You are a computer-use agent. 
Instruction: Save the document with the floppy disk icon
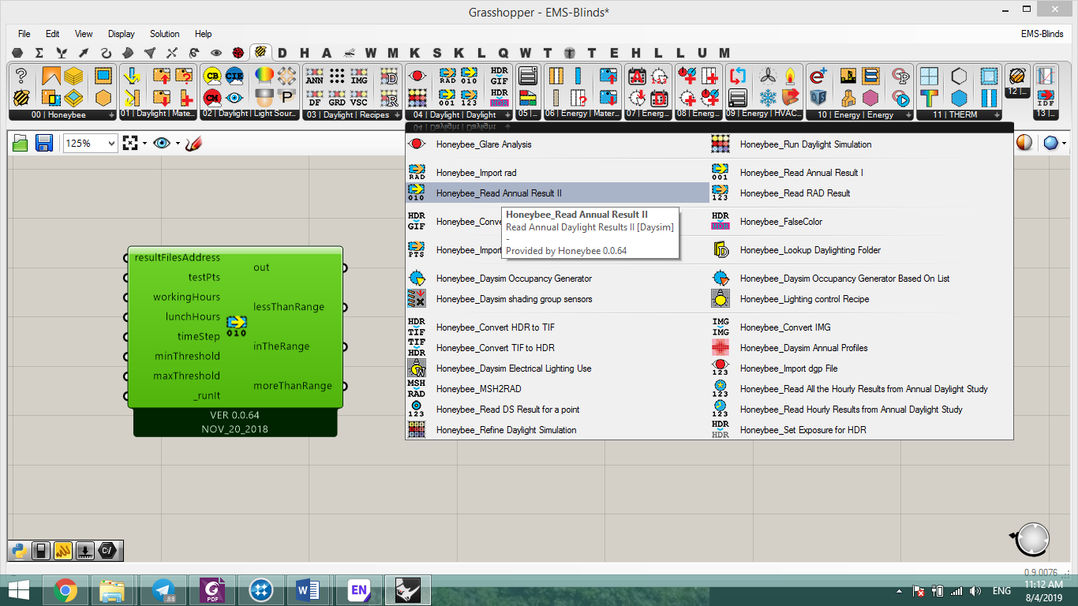click(44, 143)
